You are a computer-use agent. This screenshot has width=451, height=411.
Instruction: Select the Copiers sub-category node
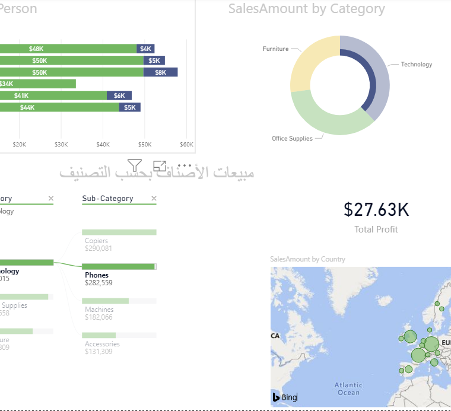pyautogui.click(x=119, y=232)
